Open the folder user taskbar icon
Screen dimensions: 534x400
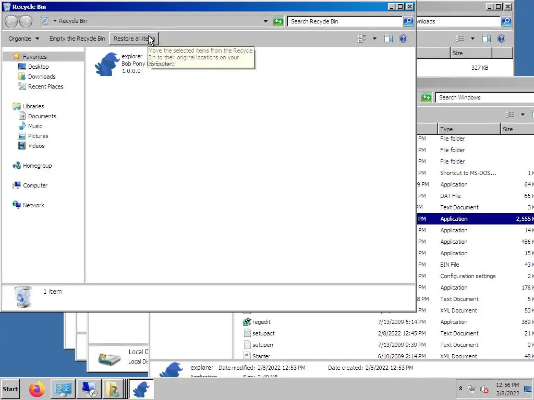coord(113,389)
